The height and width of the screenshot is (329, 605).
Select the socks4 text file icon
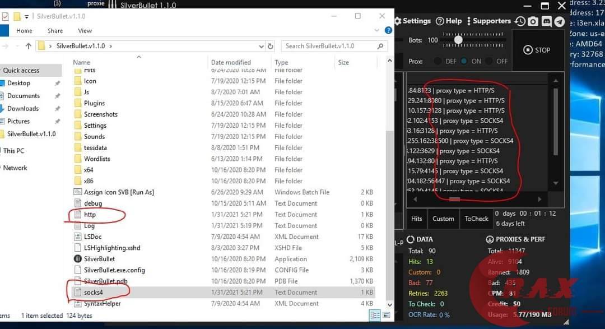(x=77, y=293)
